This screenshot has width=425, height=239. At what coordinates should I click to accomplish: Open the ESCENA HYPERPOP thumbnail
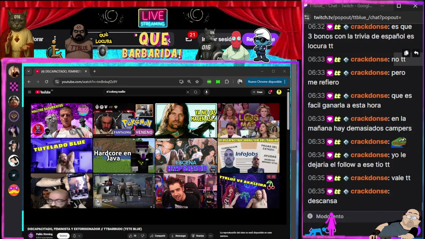[186, 156]
